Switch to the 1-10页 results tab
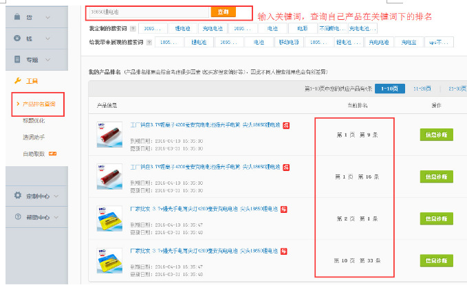This screenshot has width=467, height=285. coord(389,89)
